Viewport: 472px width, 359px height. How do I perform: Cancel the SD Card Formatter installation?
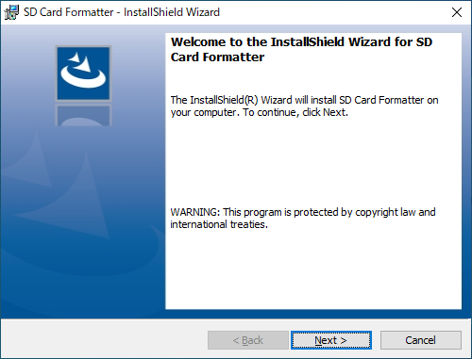tap(421, 340)
